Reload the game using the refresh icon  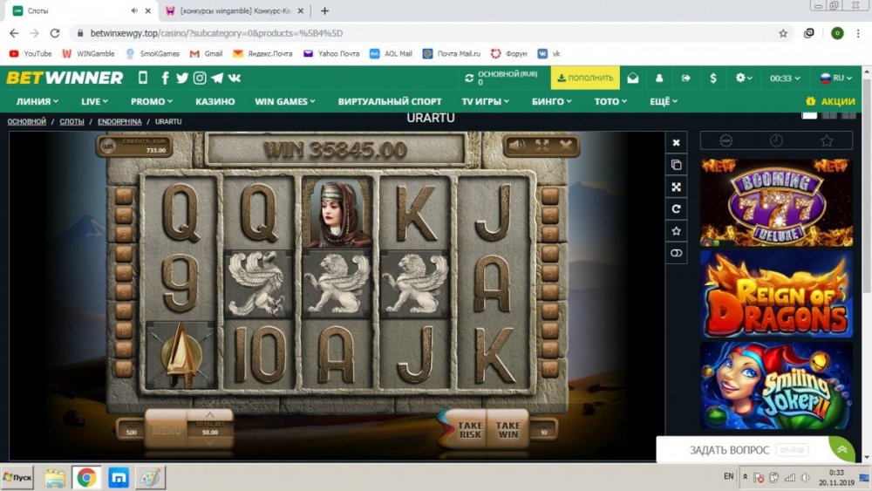tap(677, 209)
